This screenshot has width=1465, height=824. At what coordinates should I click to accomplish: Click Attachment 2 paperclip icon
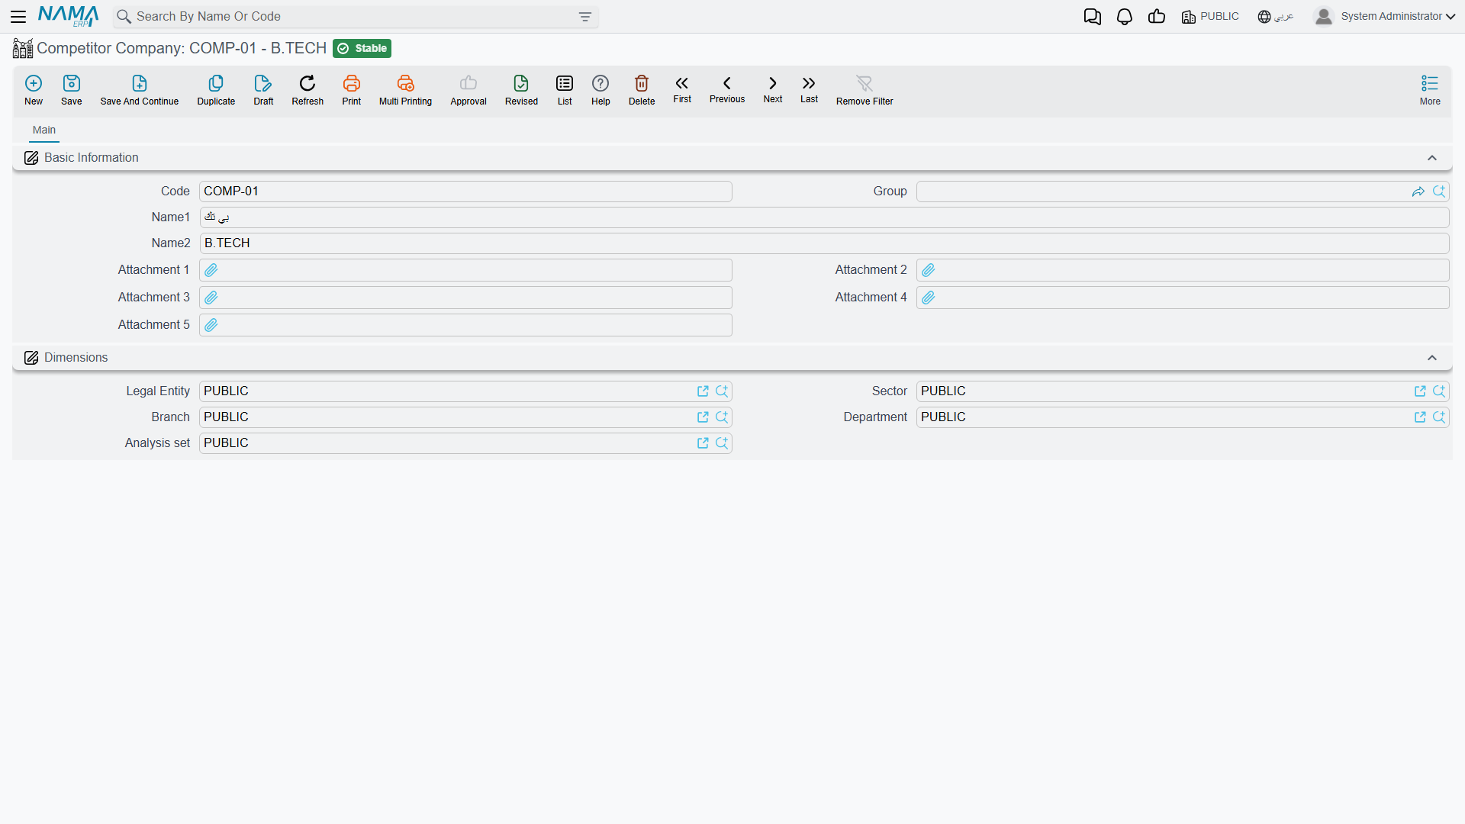tap(929, 270)
